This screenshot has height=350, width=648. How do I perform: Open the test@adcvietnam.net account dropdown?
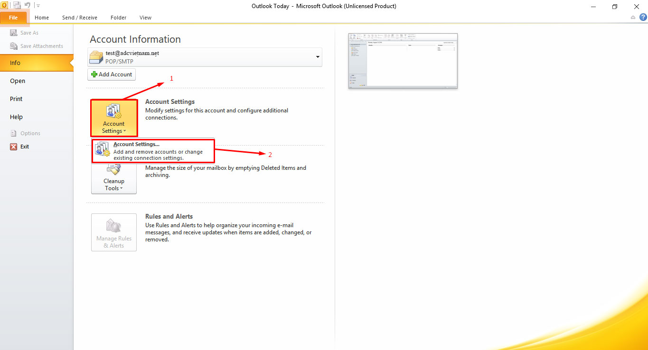(205, 57)
